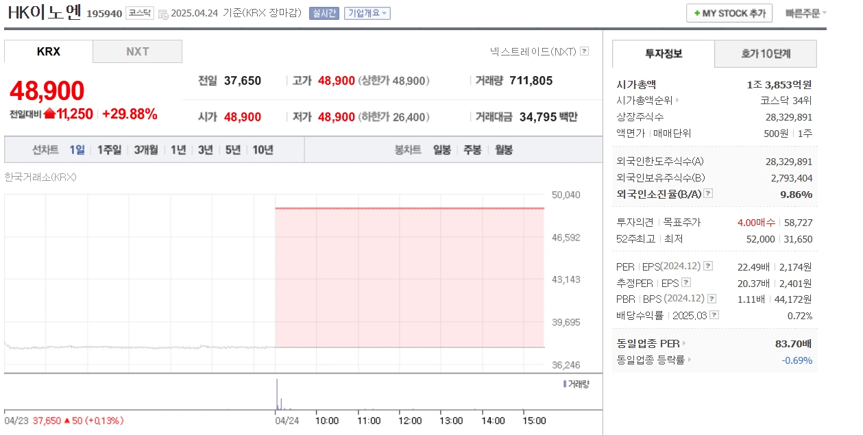
Task: Click help icon beside 추정PER EPS
Action: (685, 282)
